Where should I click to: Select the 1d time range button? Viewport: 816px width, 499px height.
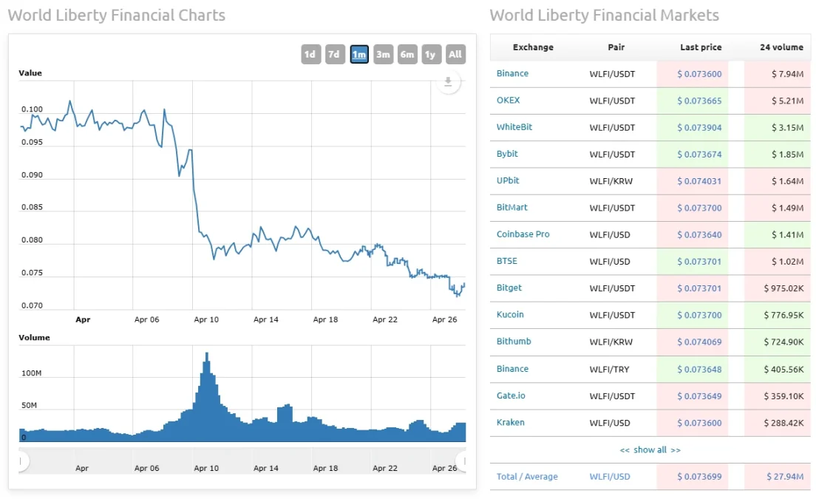(310, 54)
